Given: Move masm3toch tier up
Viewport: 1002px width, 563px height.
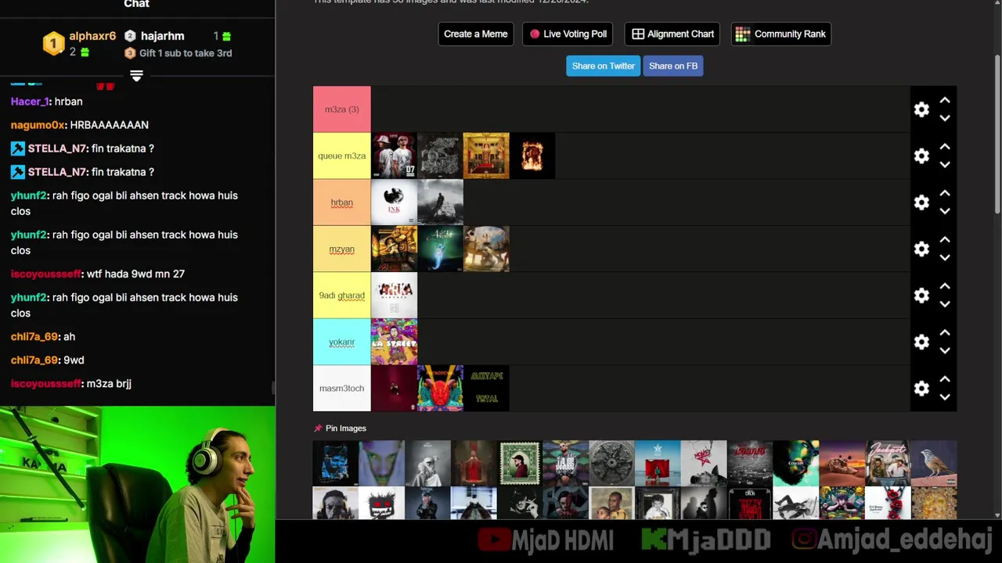Looking at the screenshot, I should 945,380.
